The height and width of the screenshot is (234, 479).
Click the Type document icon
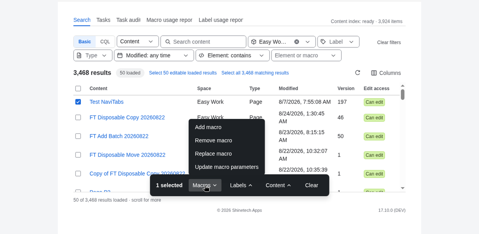[x=79, y=55]
